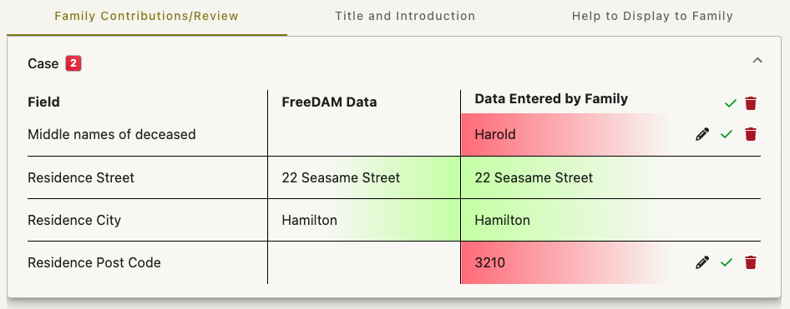Delete the 3210 post code entry
Image resolution: width=790 pixels, height=309 pixels.
point(751,262)
